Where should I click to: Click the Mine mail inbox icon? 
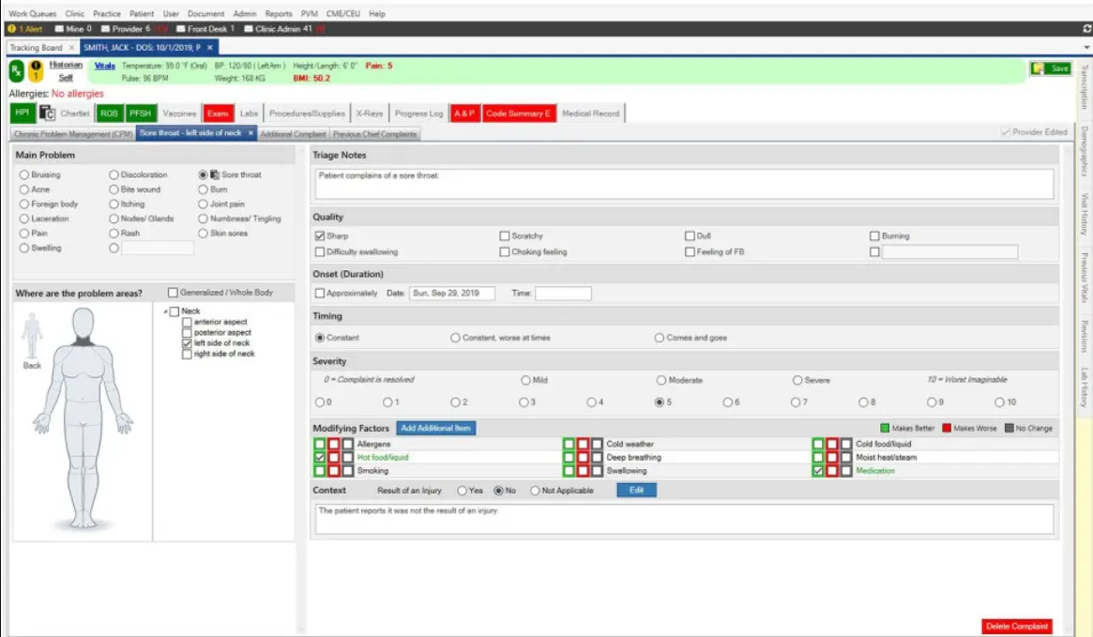[x=58, y=28]
